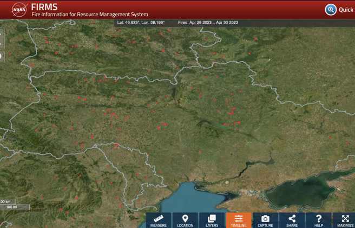Click the NASA logo

coord(20,10)
